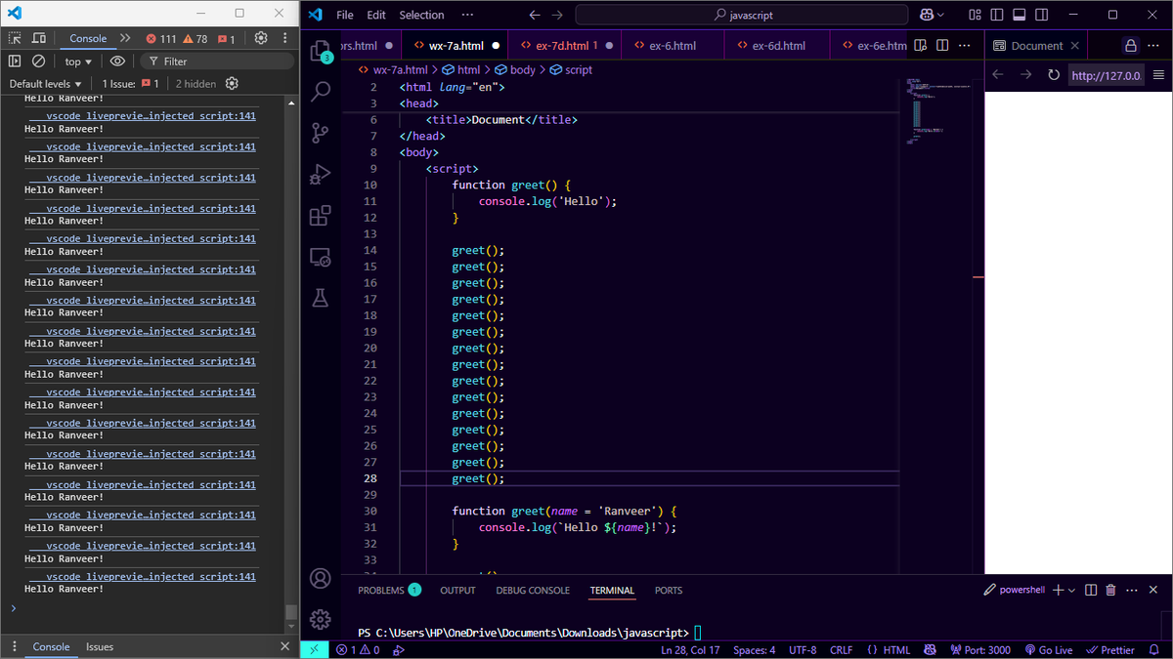
Task: Lock the Document preview editor group
Action: tap(1131, 46)
